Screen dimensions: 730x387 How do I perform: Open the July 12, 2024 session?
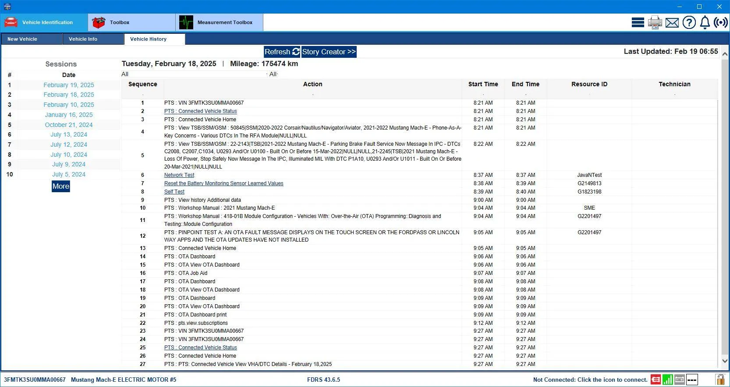coord(69,144)
